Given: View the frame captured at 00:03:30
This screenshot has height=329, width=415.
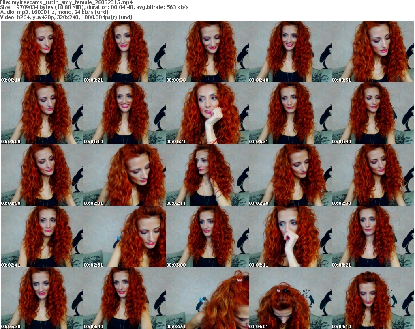Looking at the screenshot, I should click(x=42, y=298).
